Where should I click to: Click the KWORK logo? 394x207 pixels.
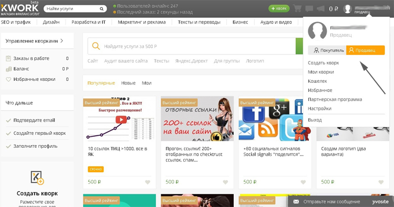[x=20, y=8]
